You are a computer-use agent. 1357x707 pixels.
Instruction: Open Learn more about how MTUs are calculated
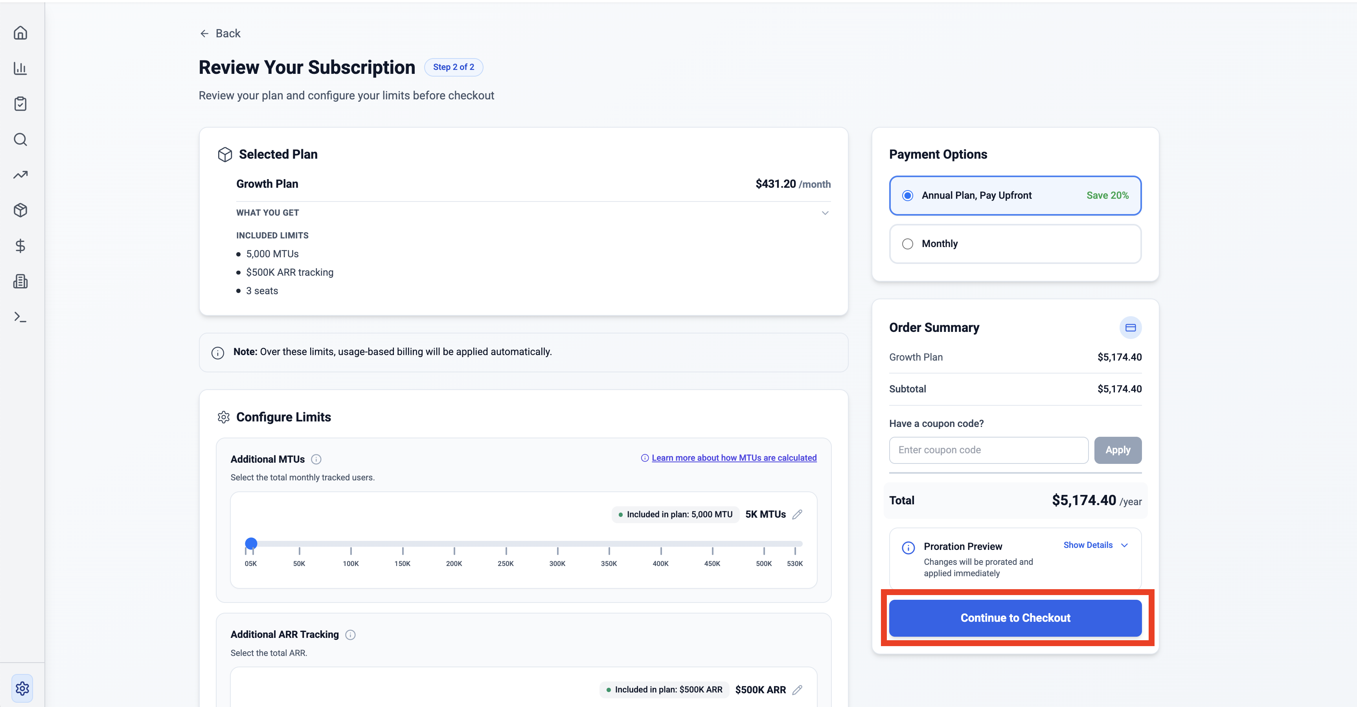tap(734, 458)
